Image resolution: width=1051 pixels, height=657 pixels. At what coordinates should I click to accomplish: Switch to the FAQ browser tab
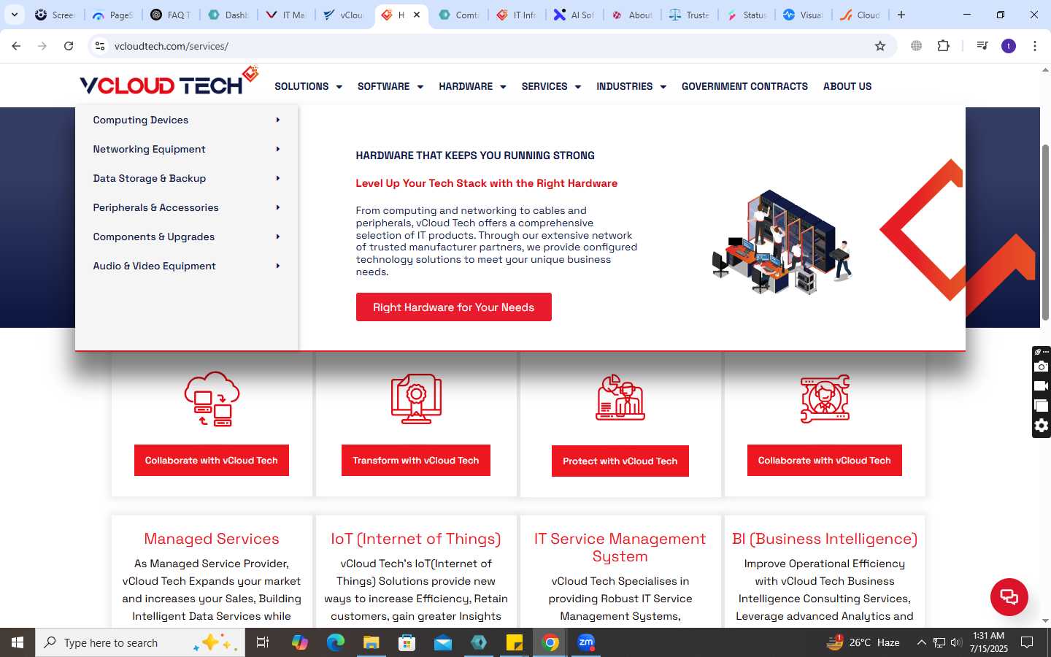pyautogui.click(x=170, y=15)
